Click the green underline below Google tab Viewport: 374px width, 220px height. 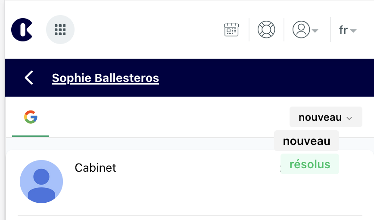(31, 136)
